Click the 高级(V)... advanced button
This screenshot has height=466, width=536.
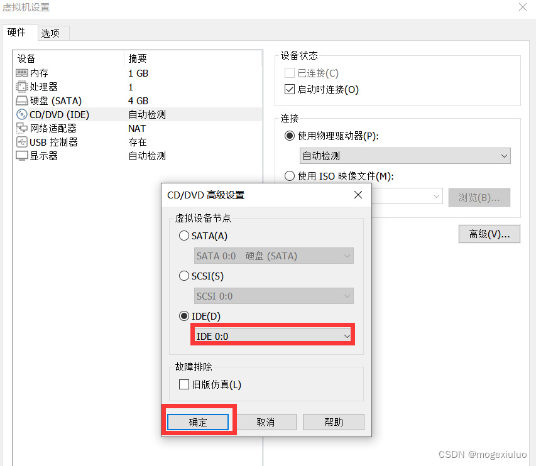[x=489, y=234]
